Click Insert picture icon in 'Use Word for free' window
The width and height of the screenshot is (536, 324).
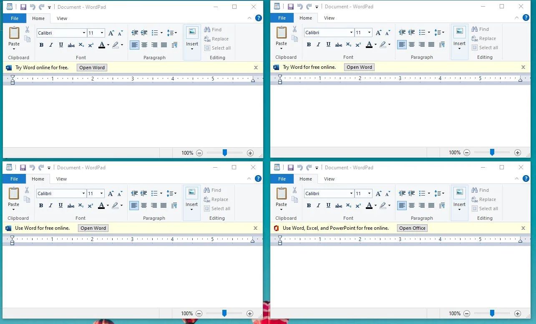coord(192,193)
